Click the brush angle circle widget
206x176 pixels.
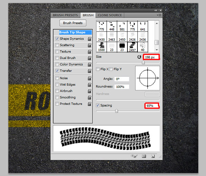[x=147, y=78]
